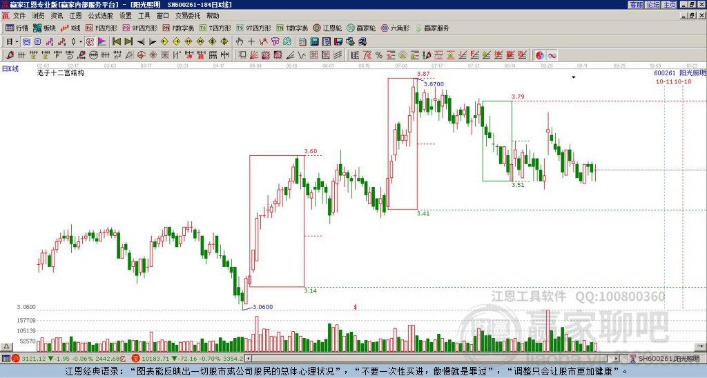Open the 江恩轮 Gann wheel
707x378 pixels.
click(x=327, y=28)
